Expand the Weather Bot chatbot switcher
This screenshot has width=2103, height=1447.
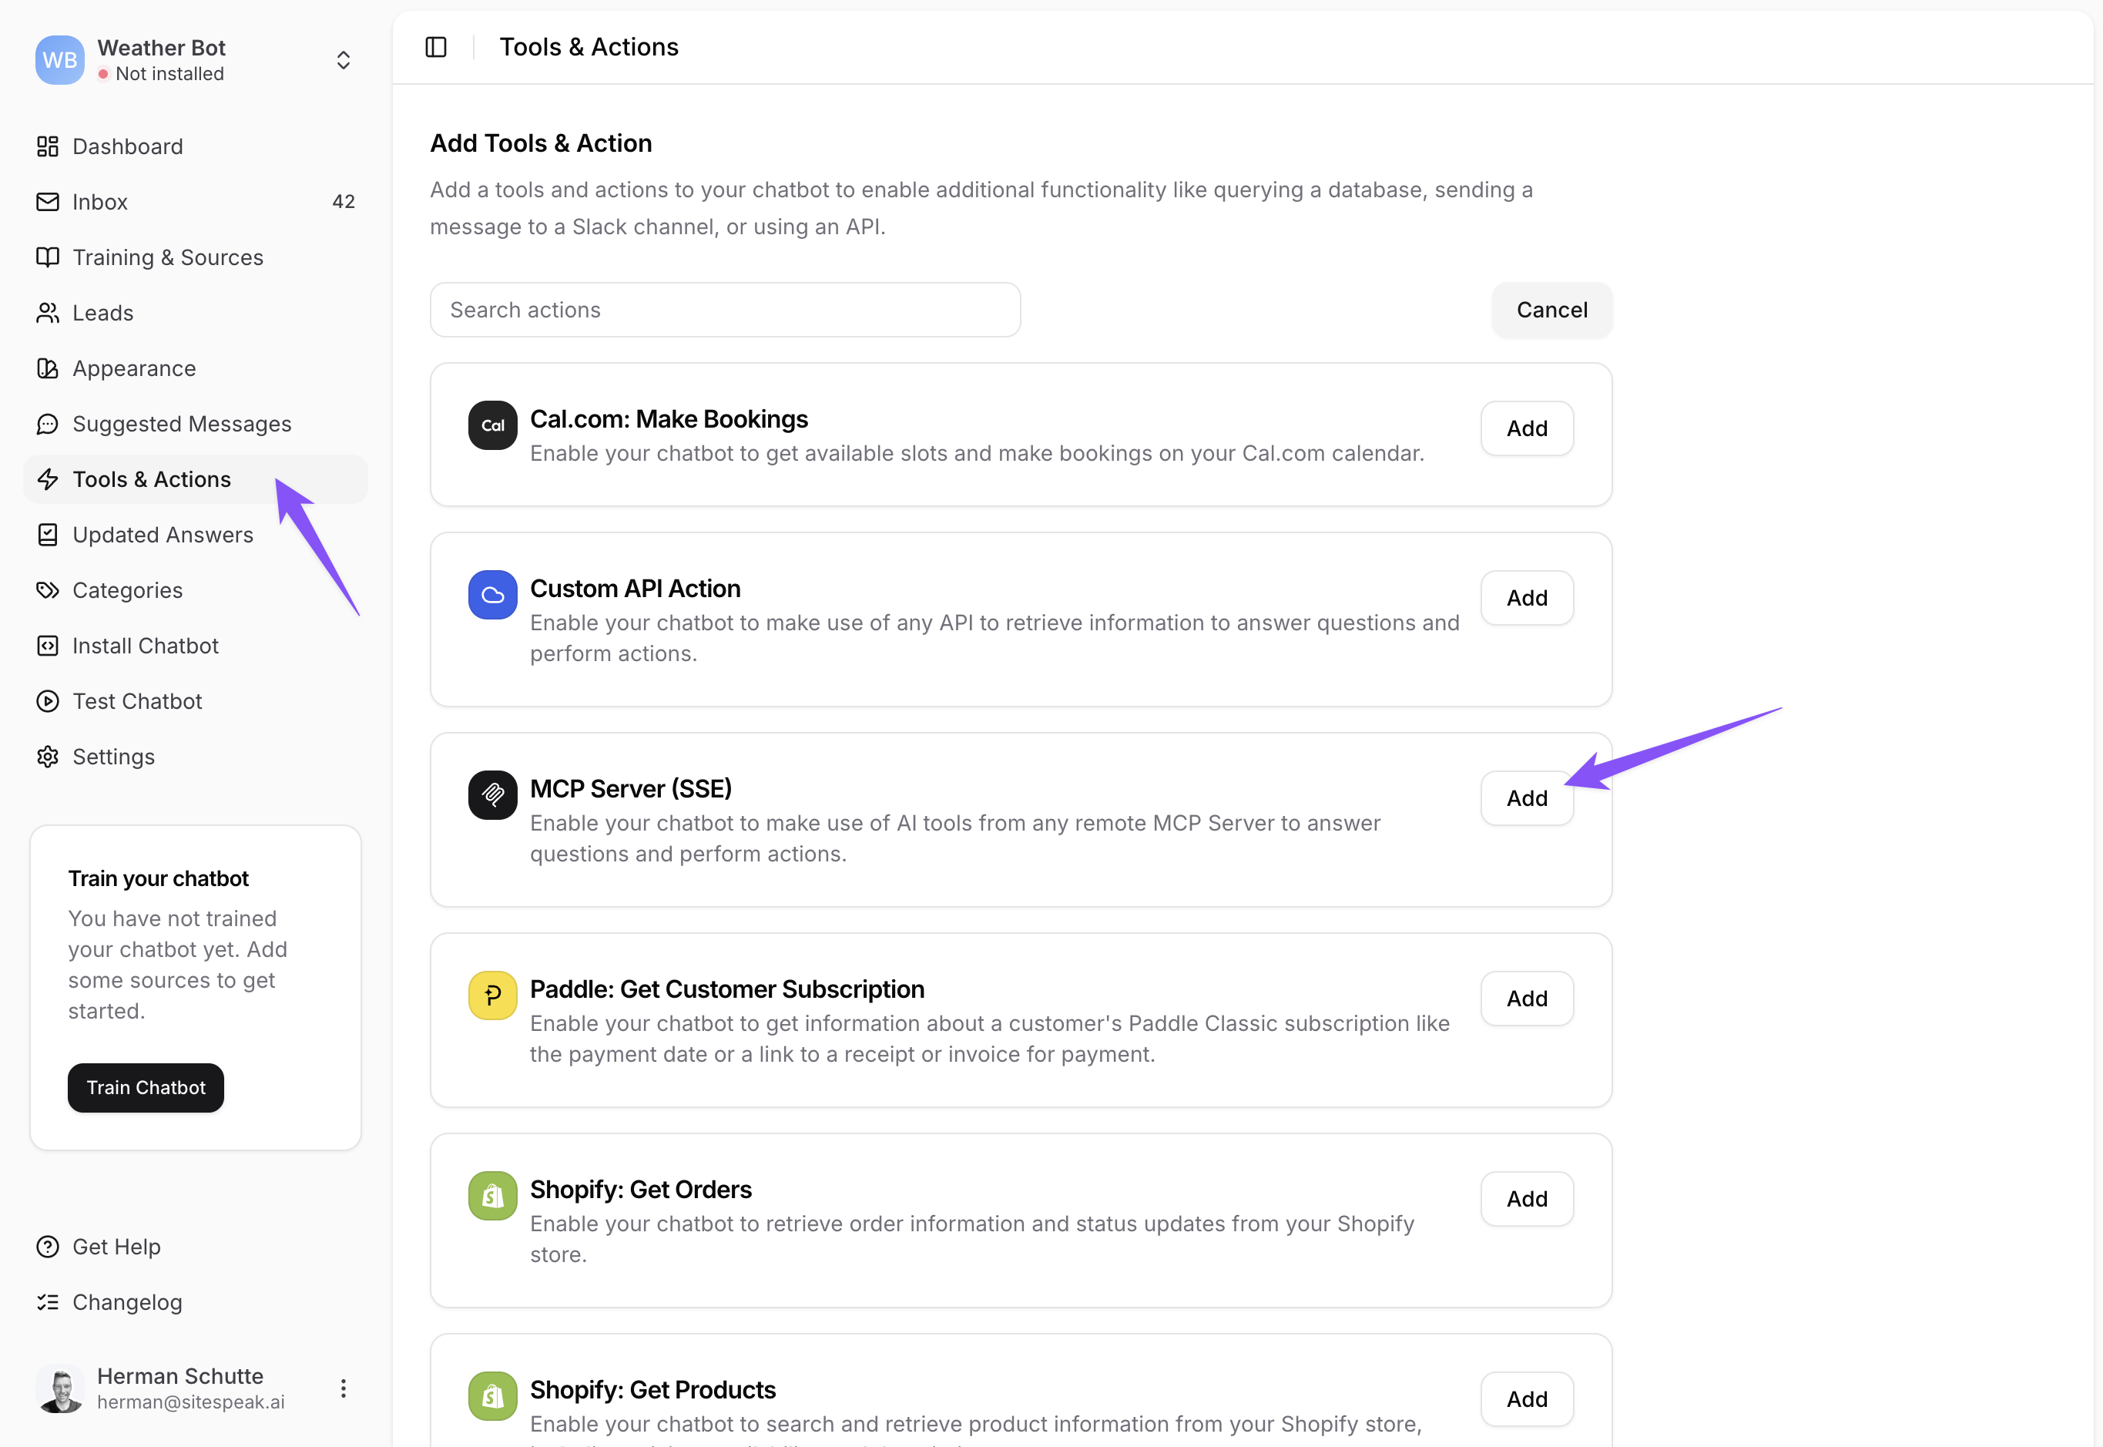pyautogui.click(x=344, y=60)
